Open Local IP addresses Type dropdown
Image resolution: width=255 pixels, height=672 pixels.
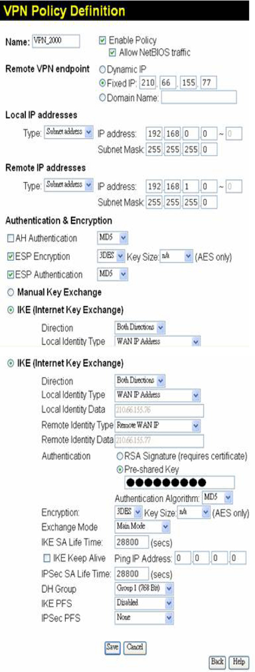click(x=69, y=132)
